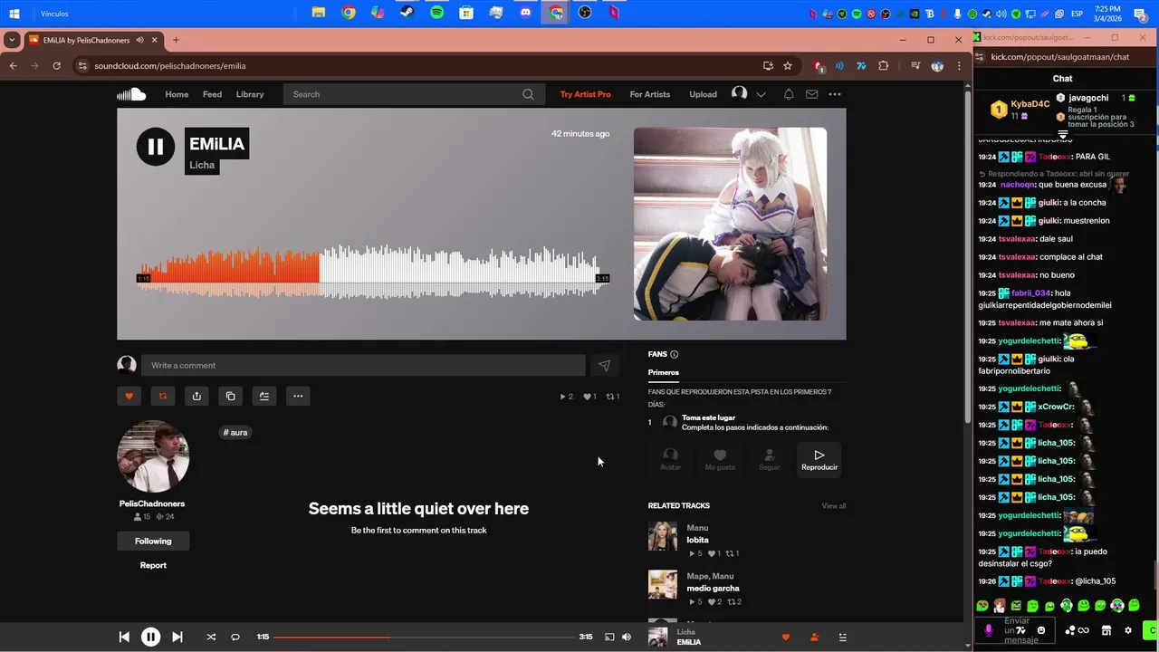Open View all related tracks

tap(834, 505)
